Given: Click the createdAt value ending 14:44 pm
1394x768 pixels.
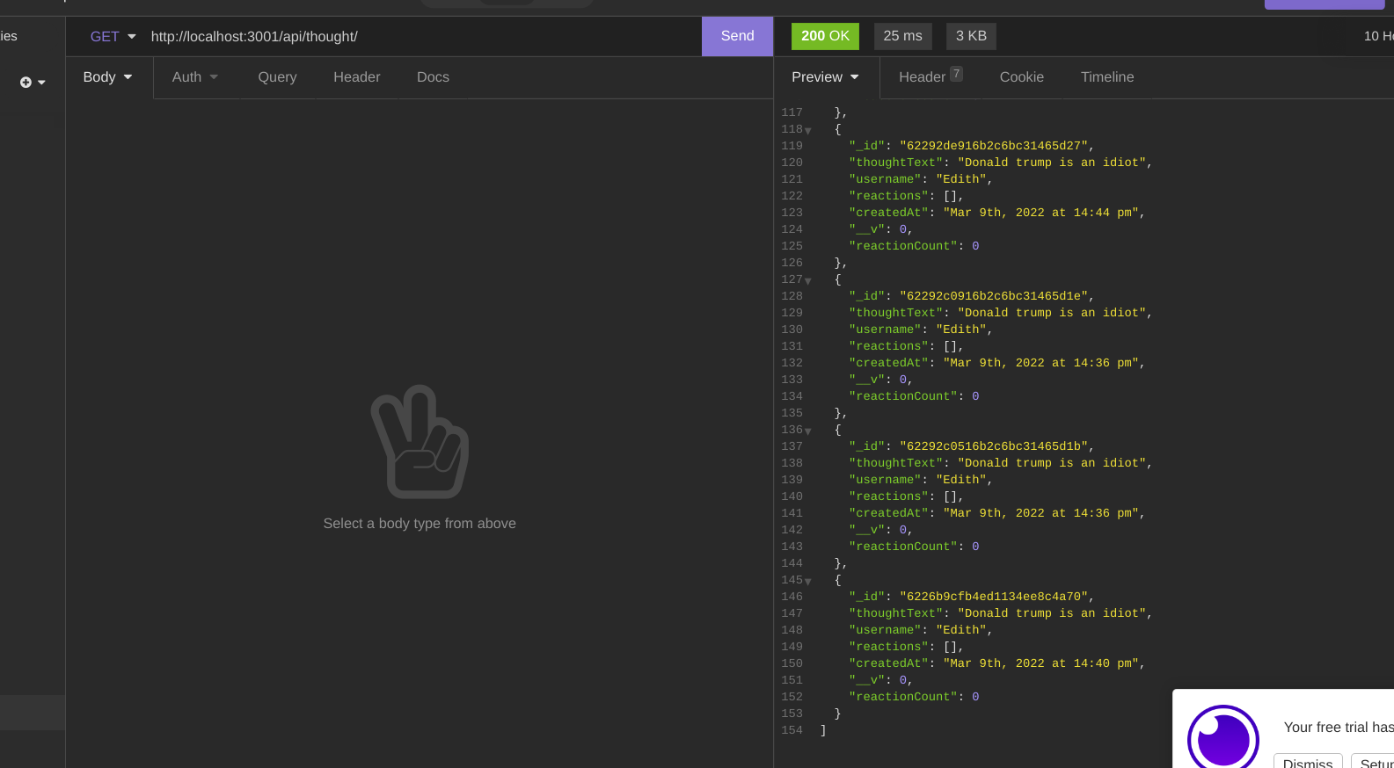Looking at the screenshot, I should 1041,213.
